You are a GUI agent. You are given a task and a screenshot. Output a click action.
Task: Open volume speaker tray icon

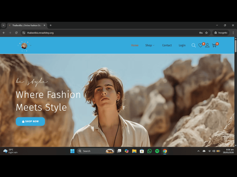214,151
